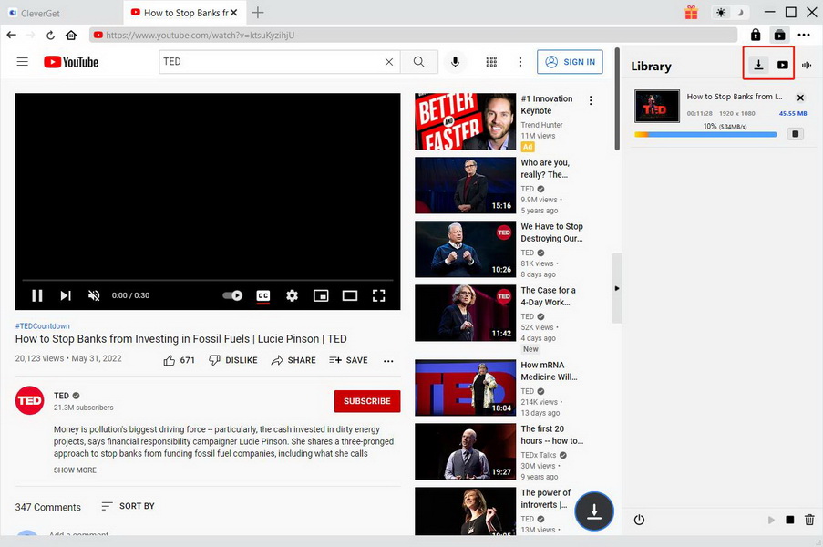
Task: Open YouTube apps grid
Action: [491, 62]
